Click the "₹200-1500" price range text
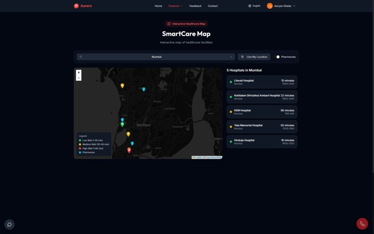Viewport: 374px width, 234px height. point(289,129)
